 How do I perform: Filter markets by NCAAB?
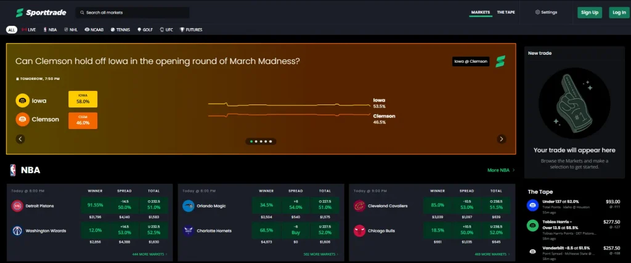pyautogui.click(x=94, y=29)
